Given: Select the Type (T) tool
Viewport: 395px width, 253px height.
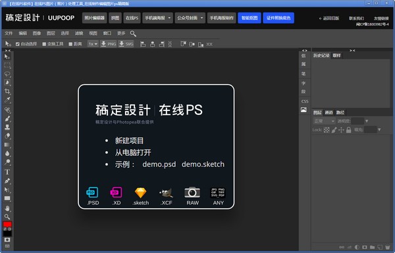Looking at the screenshot, I should [x=7, y=172].
